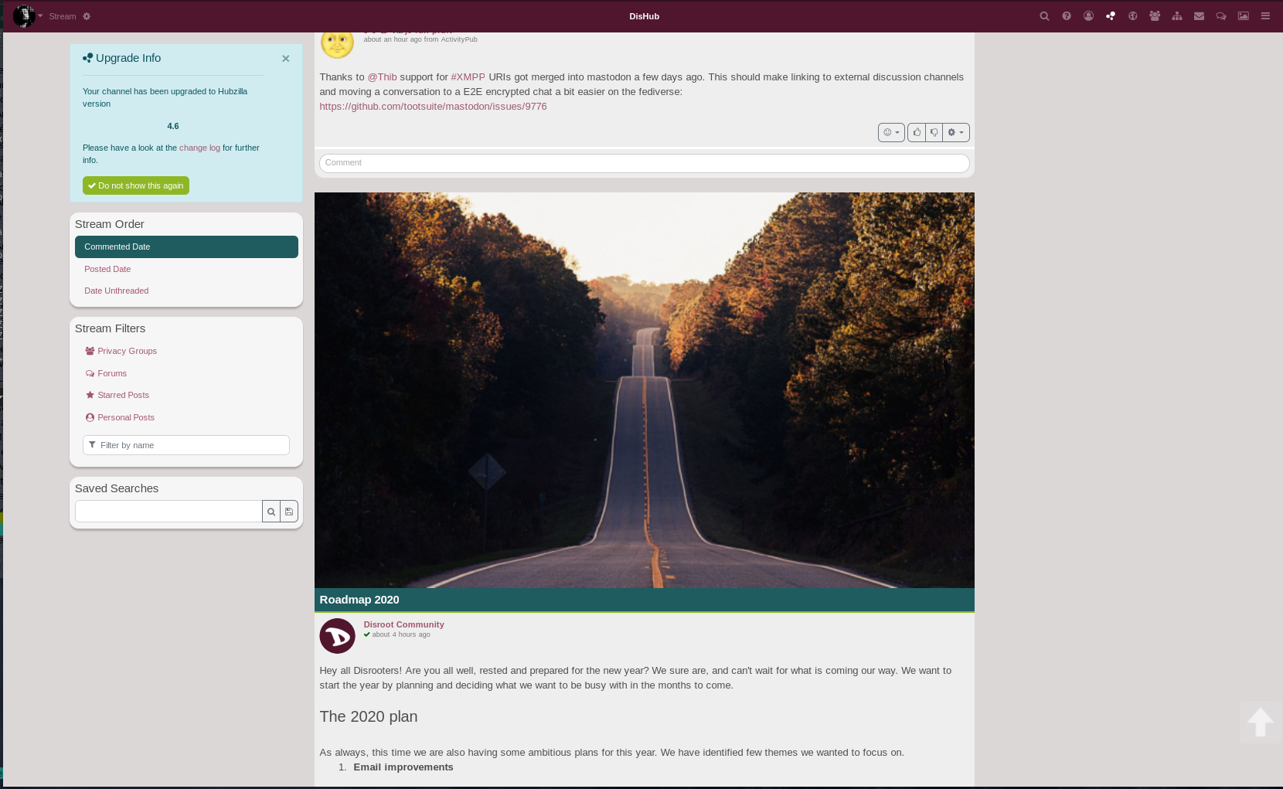The image size is (1283, 789).
Task: Expand the emoji reaction dropdown
Action: point(891,132)
